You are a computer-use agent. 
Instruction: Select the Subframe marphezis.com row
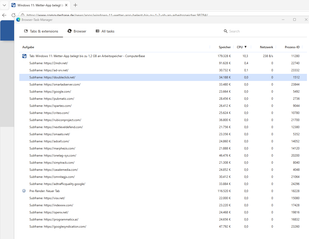[163, 148]
